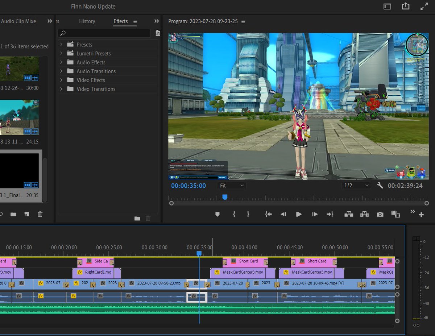Viewport: 435px width, 336px height.
Task: Click the Quick Export share icon
Action: [406, 6]
